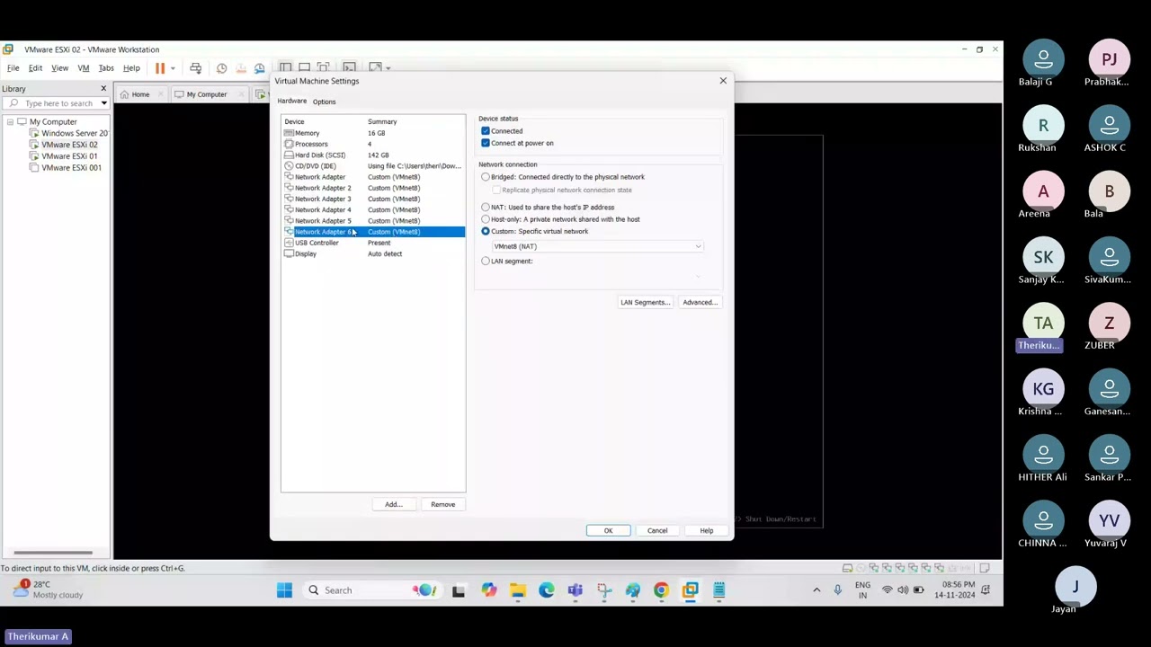This screenshot has height=647, width=1151.
Task: Open the Snipping Tool taskbar icon
Action: coord(604,590)
